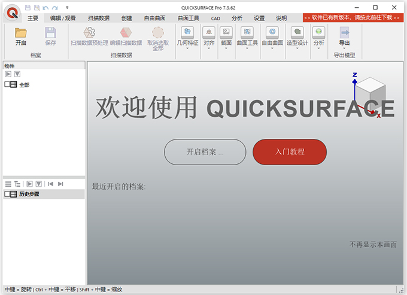The width and height of the screenshot is (407, 295).
Task: Switch to the 扫描数据 ribbon tab
Action: 98,19
